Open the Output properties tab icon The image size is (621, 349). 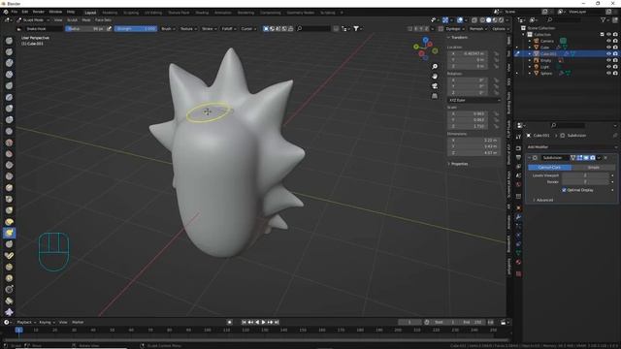point(518,157)
